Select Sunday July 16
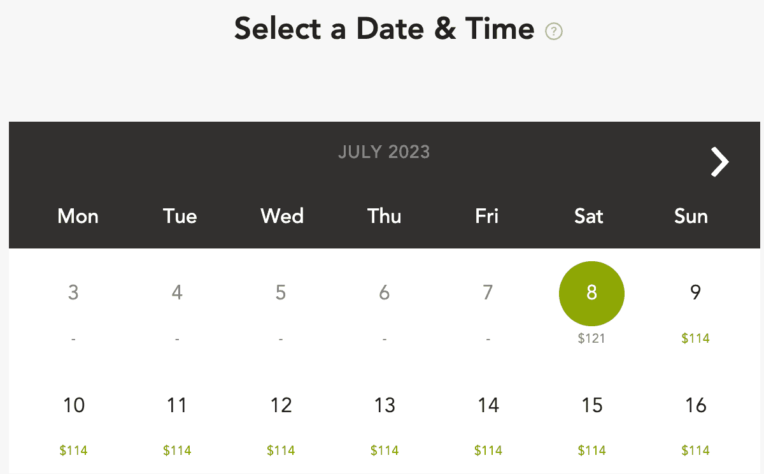 [x=695, y=405]
